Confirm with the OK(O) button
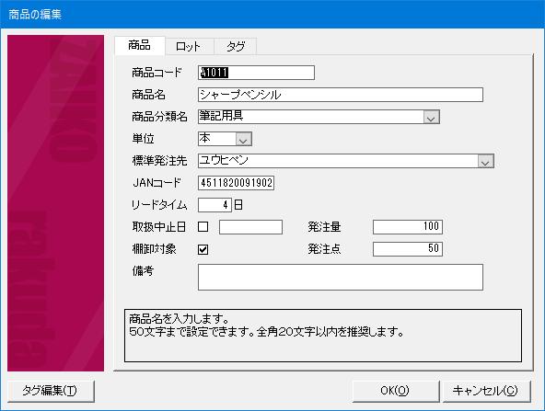Screen dimensions: 545x411 (396, 391)
